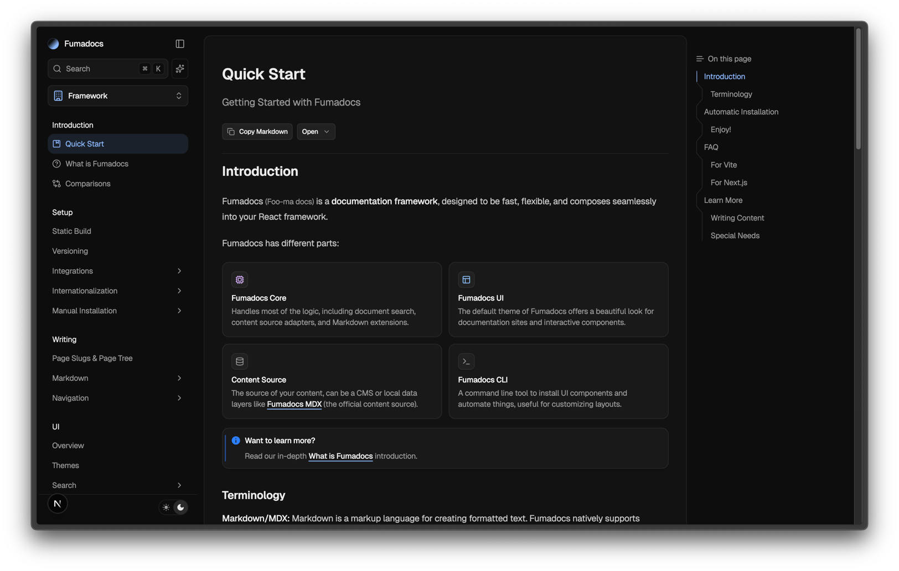This screenshot has height=571, width=899.
Task: Click the page vertical scrollbar thumb
Action: tap(858, 88)
